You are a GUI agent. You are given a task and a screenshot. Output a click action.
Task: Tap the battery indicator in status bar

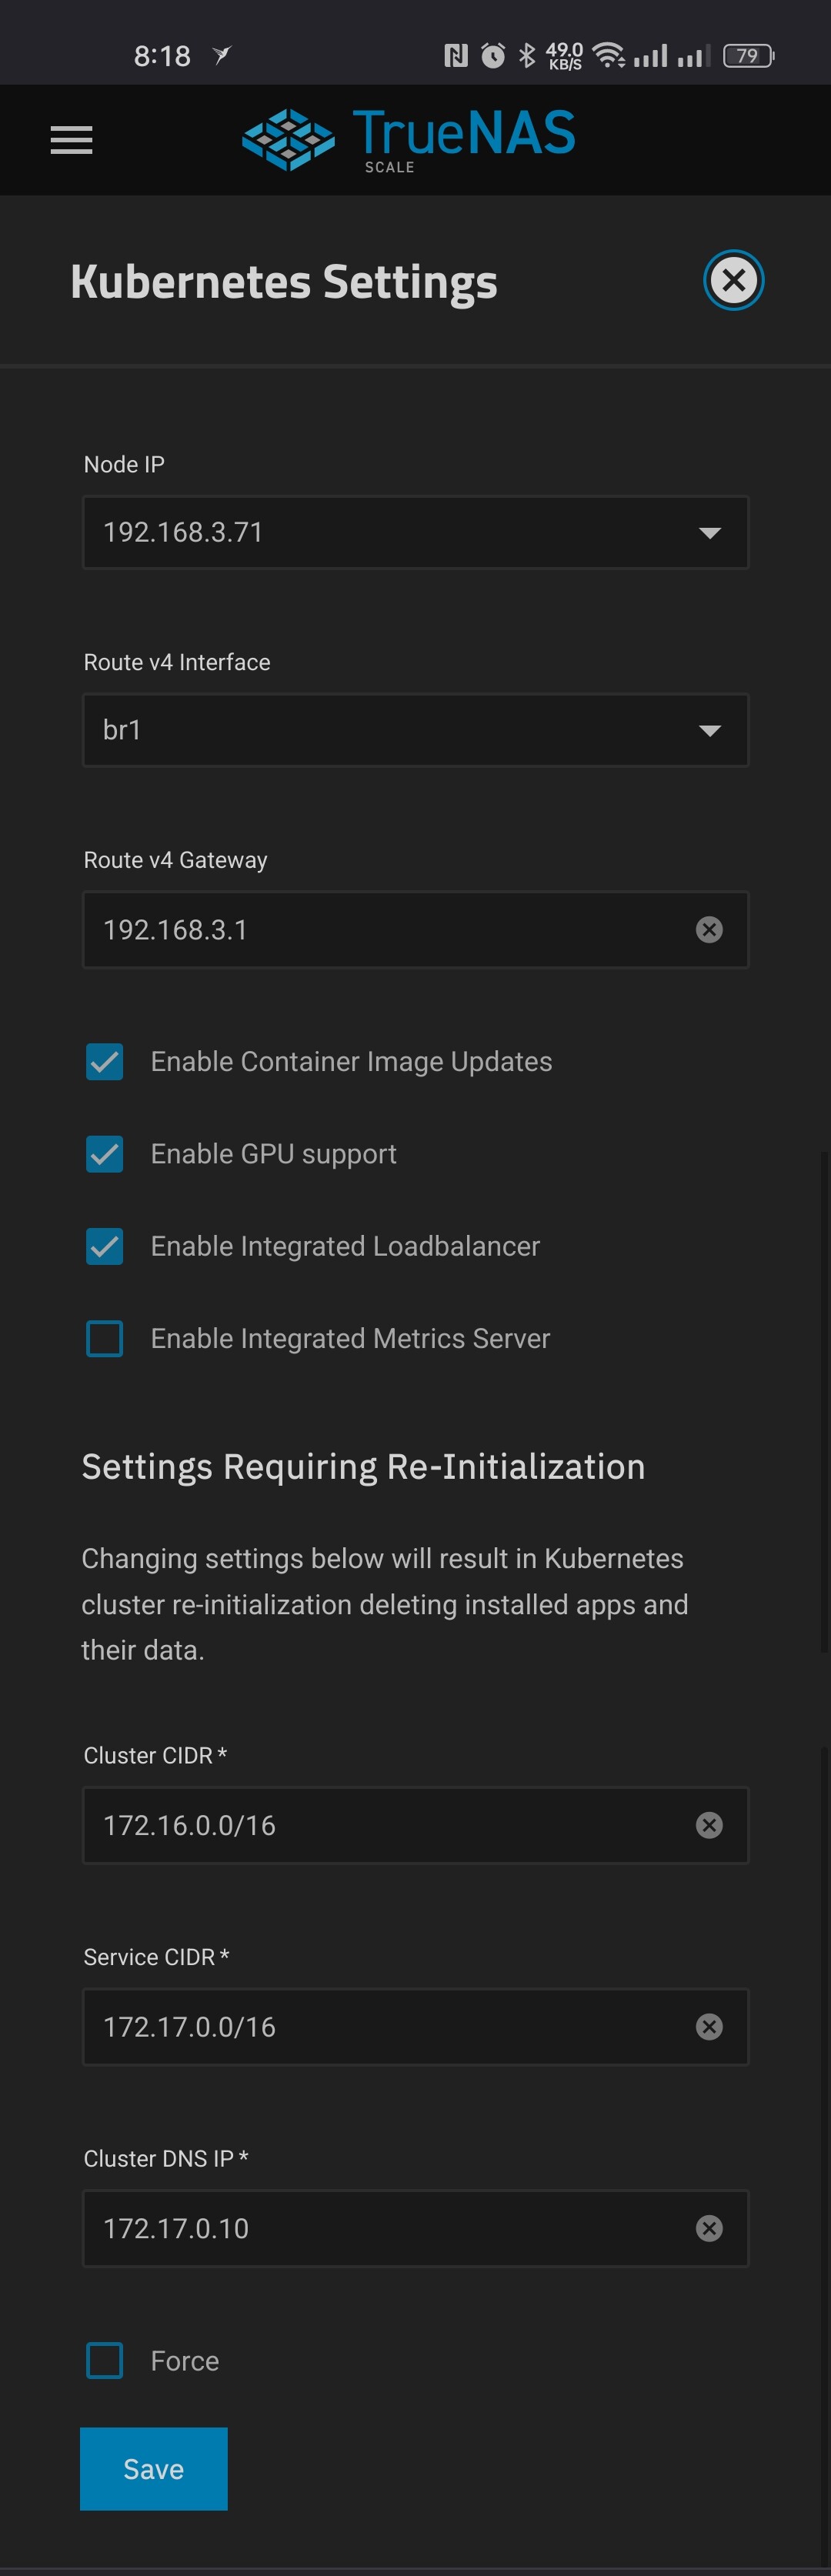(749, 56)
